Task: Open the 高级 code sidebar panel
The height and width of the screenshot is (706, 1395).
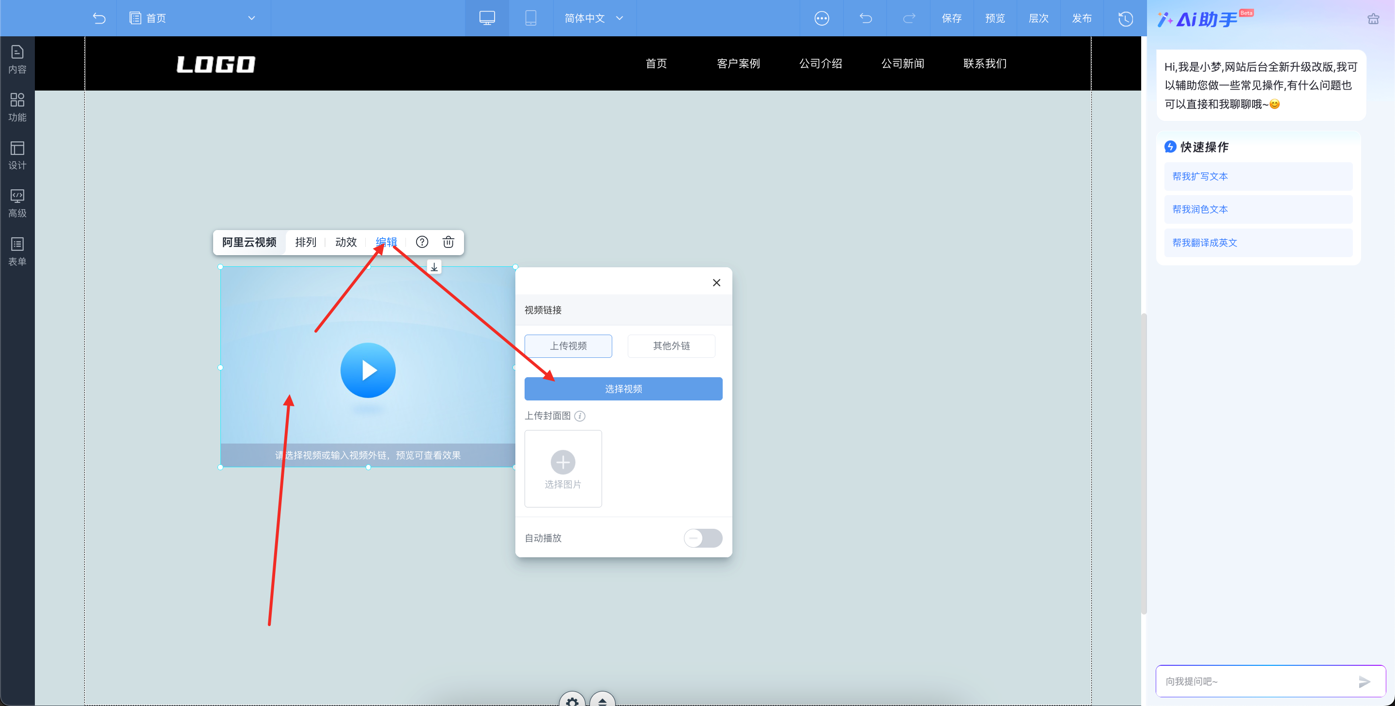Action: 17,203
